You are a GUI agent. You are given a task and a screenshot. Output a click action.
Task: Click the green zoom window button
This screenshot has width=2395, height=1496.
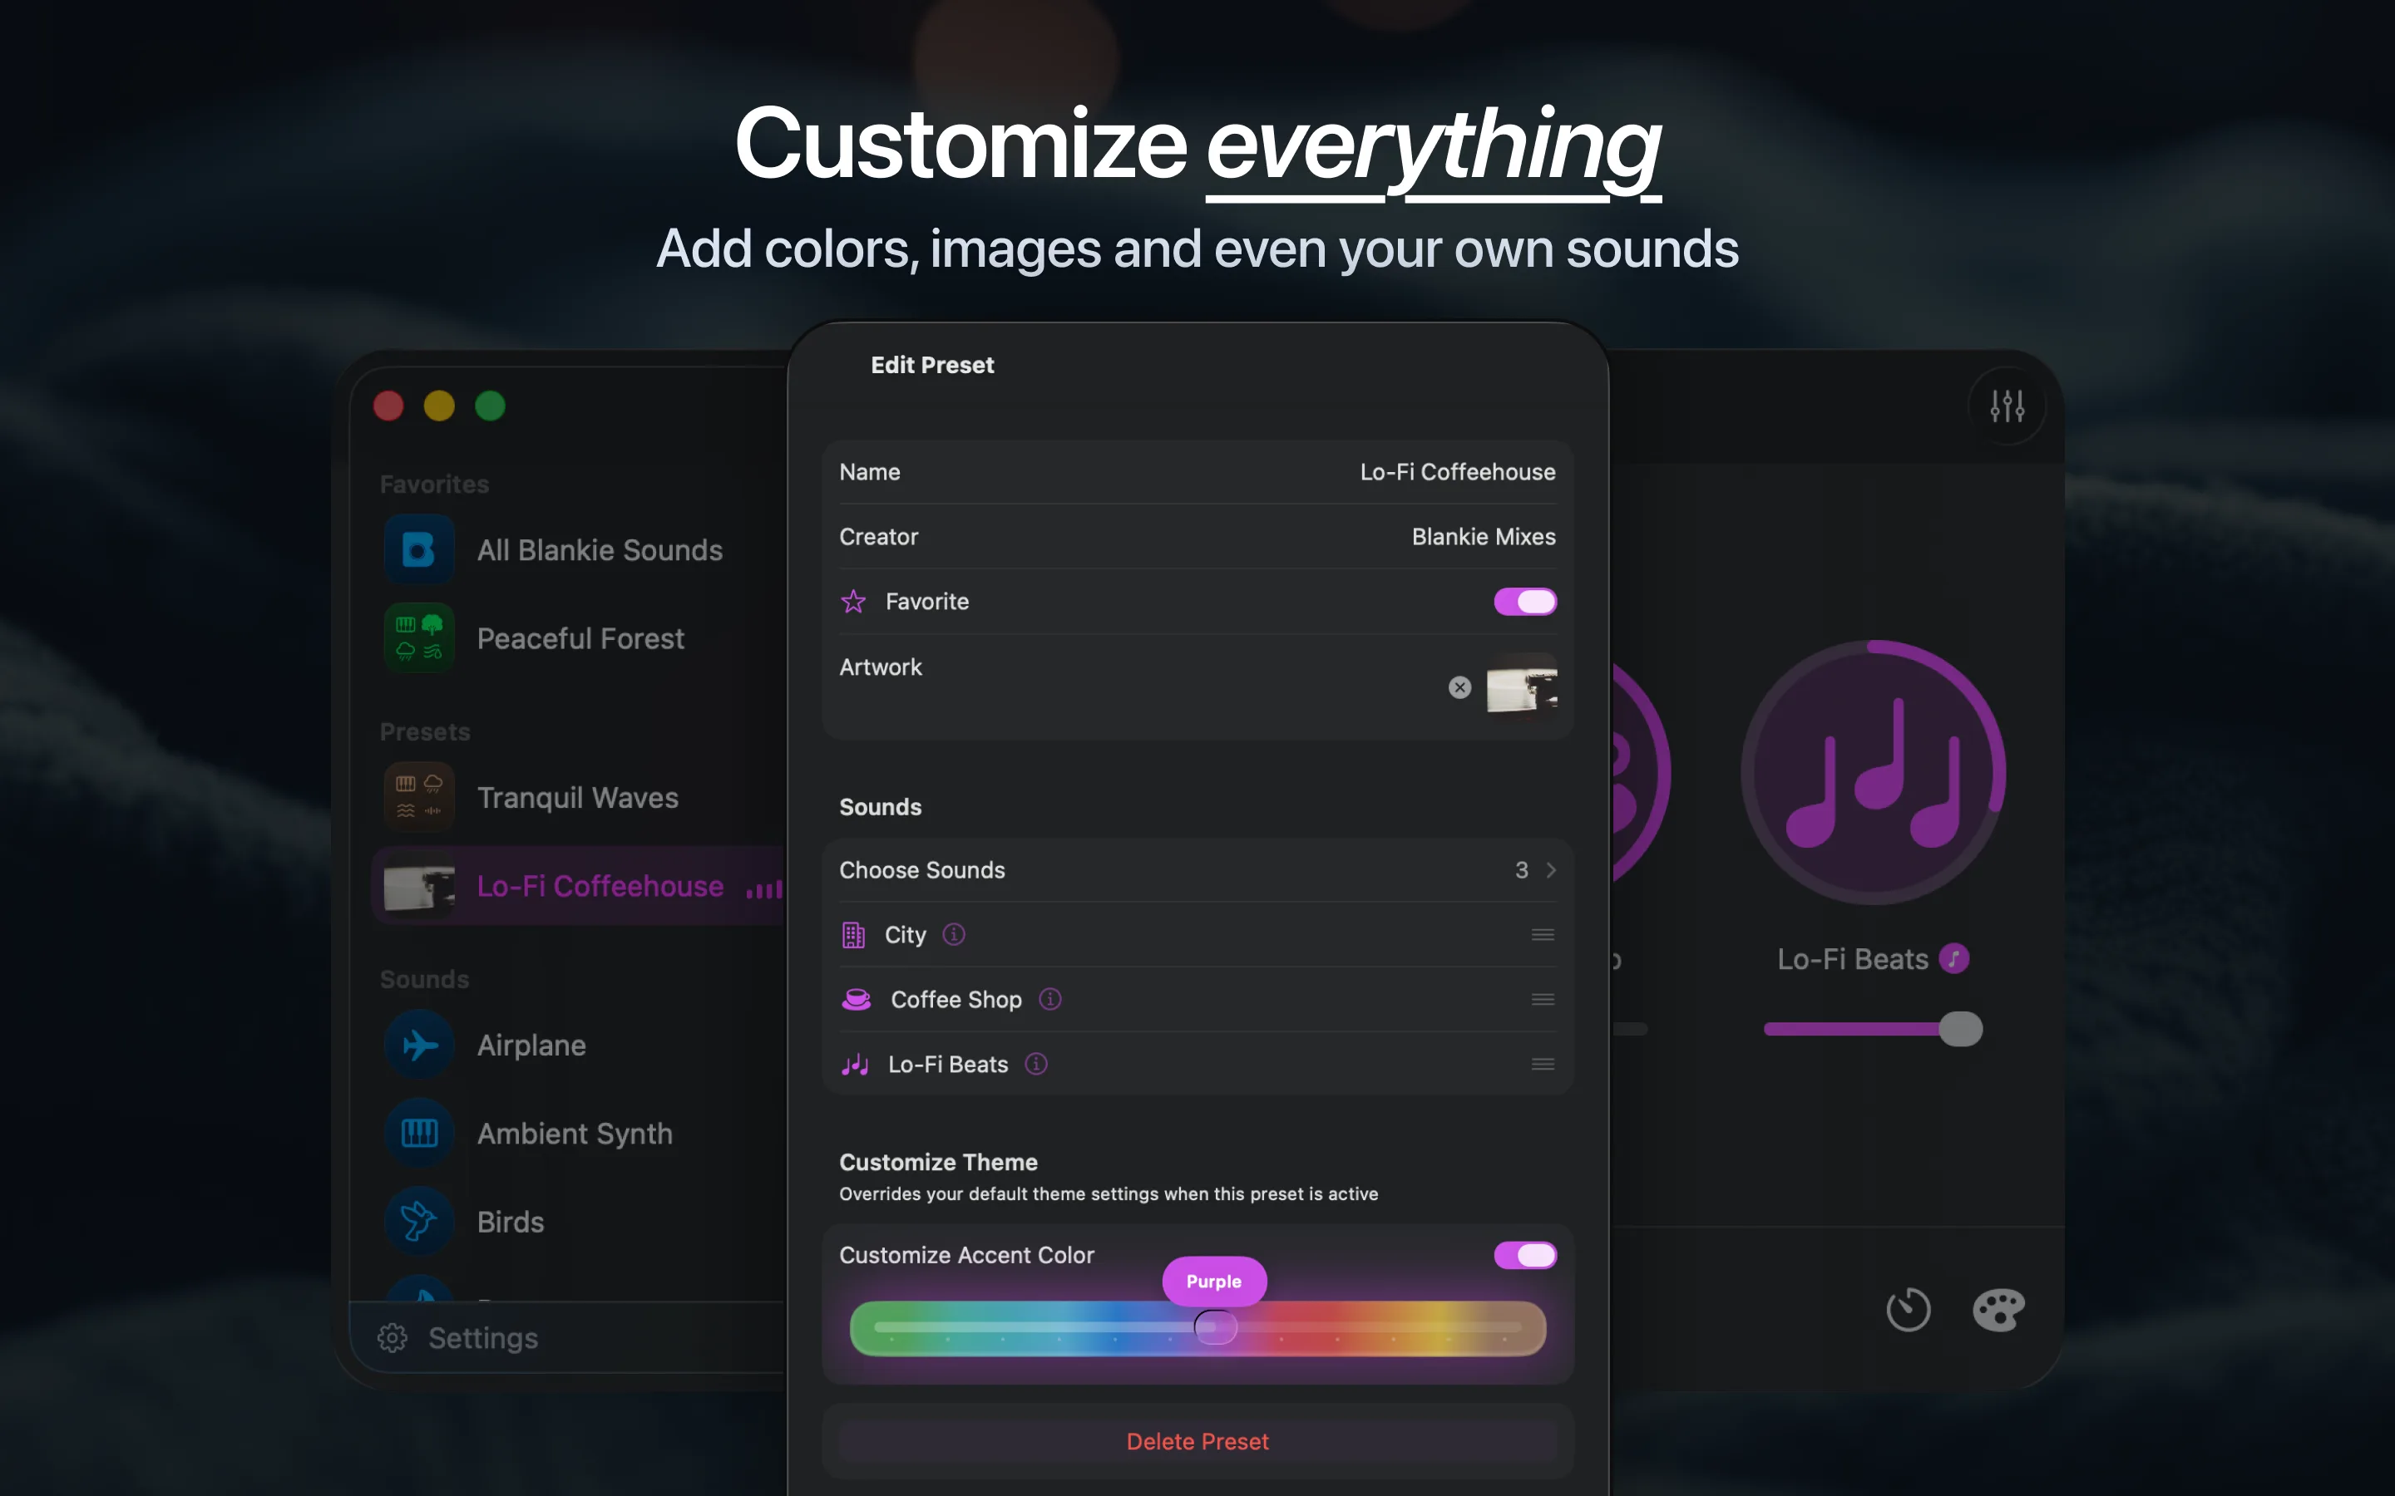coord(490,406)
